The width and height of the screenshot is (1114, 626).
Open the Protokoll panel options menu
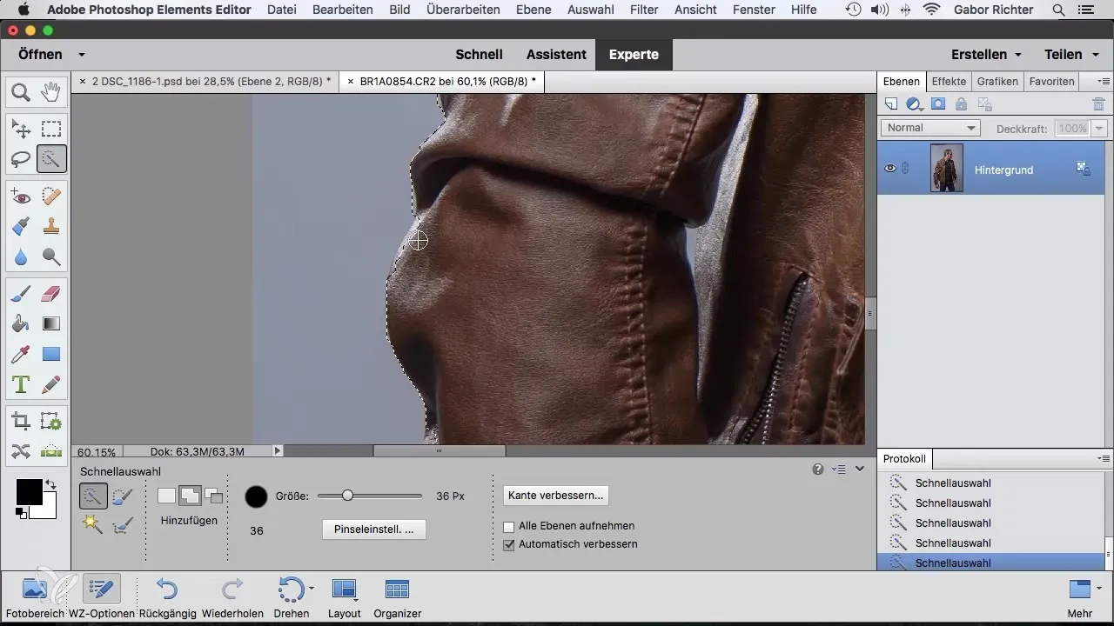coord(1104,458)
